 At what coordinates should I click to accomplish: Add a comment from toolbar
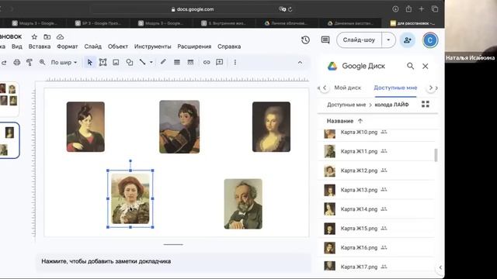(219, 62)
